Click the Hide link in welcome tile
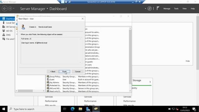This screenshot has width=199, height=112. [187, 61]
